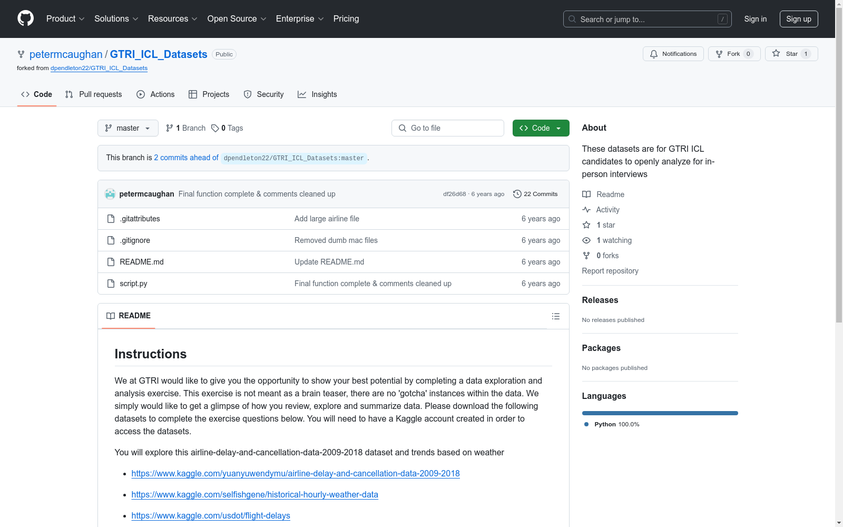Click the README outline list icon

[x=555, y=316]
